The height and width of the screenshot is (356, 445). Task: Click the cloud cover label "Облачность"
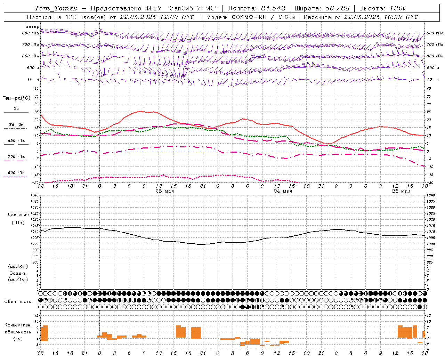click(x=18, y=302)
